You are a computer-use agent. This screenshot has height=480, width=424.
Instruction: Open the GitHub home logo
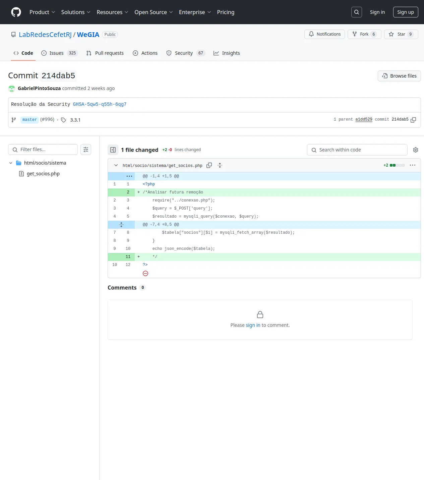click(16, 12)
